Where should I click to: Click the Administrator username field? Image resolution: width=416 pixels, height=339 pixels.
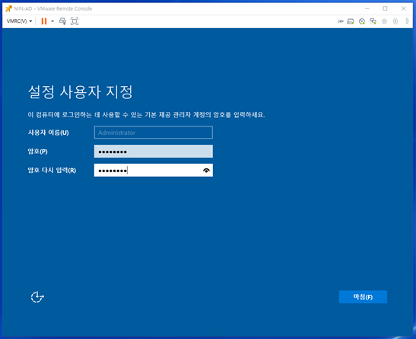pos(154,133)
